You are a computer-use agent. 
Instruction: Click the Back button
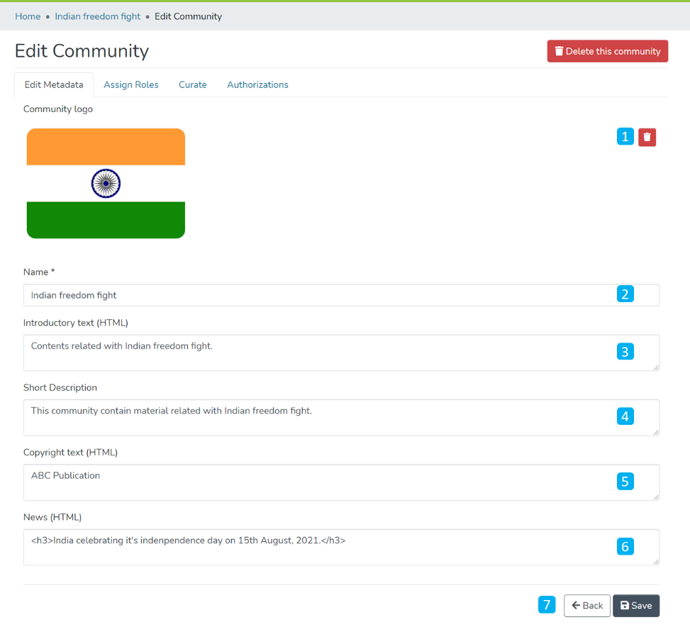pyautogui.click(x=586, y=606)
